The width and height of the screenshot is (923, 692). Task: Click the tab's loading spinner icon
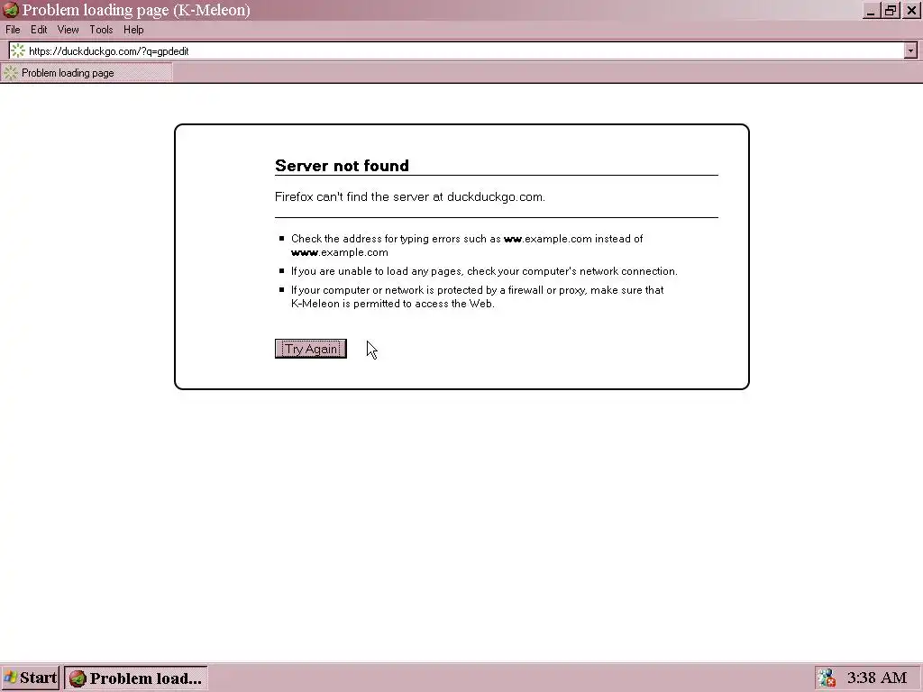11,73
